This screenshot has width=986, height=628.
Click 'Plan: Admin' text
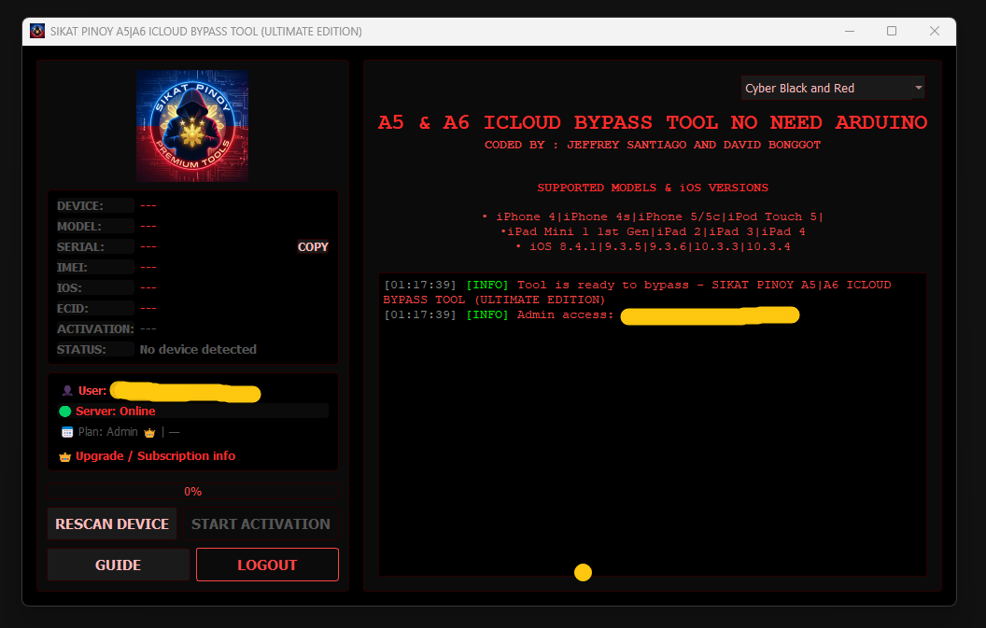[108, 432]
